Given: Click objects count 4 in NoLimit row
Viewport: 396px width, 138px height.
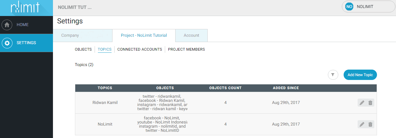Looking at the screenshot, I should (226, 124).
